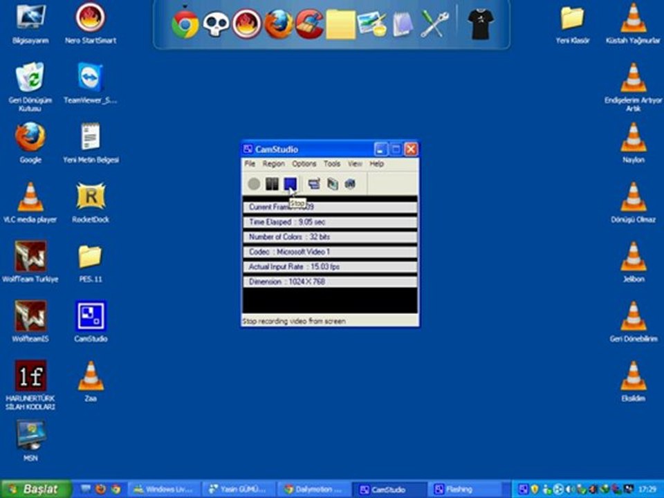Select the Naylon media file
Screen dimensions: 664x498
tap(633, 142)
